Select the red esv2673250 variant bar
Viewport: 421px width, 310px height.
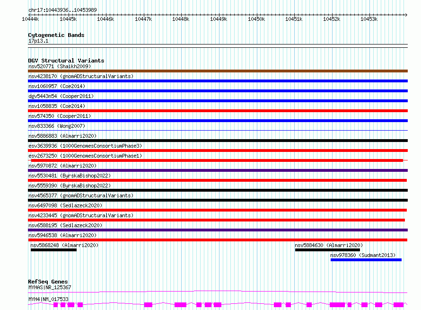click(217, 160)
